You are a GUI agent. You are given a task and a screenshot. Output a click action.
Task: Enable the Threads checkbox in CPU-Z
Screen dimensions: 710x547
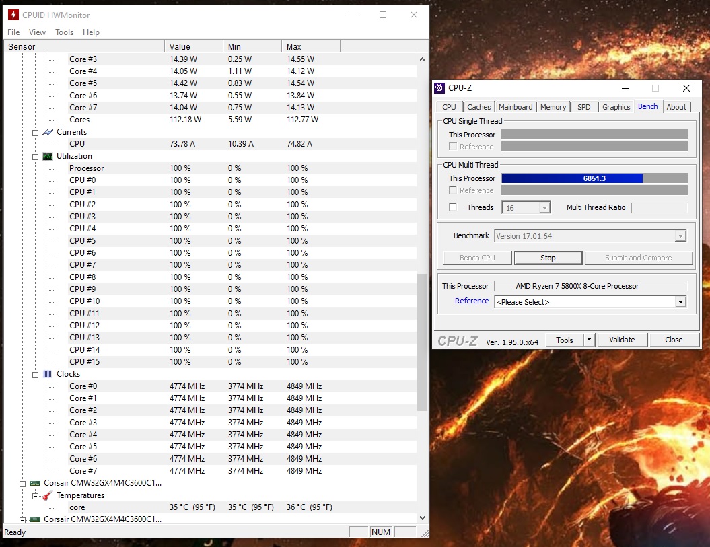(x=453, y=207)
